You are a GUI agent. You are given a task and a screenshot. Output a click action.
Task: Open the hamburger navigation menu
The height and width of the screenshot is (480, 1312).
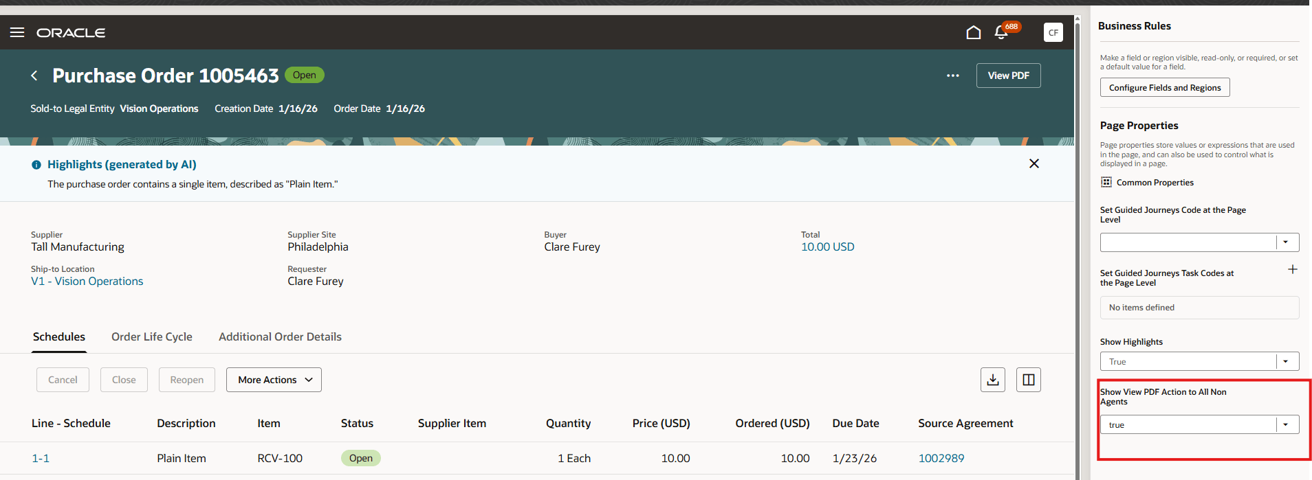coord(17,32)
